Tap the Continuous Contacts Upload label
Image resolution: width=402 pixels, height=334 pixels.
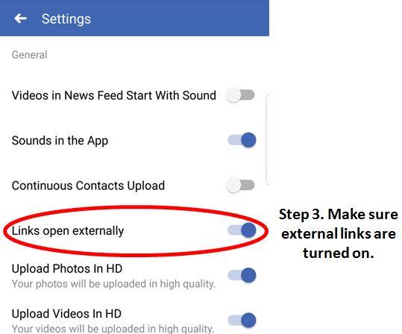pos(88,186)
